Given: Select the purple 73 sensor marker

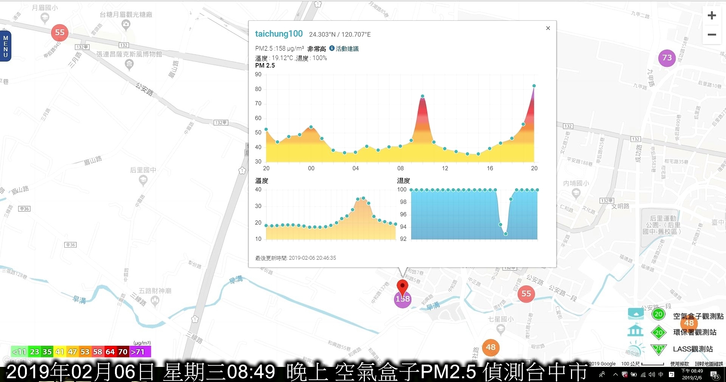Looking at the screenshot, I should [x=667, y=58].
